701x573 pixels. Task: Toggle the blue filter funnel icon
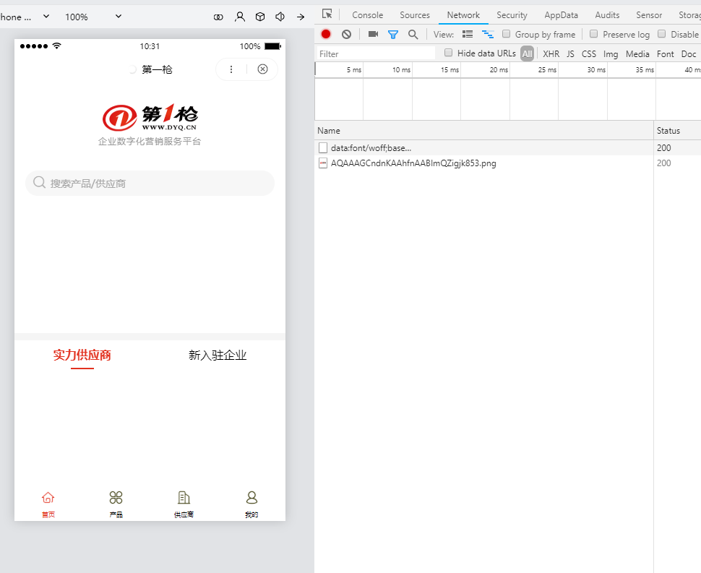(x=393, y=35)
